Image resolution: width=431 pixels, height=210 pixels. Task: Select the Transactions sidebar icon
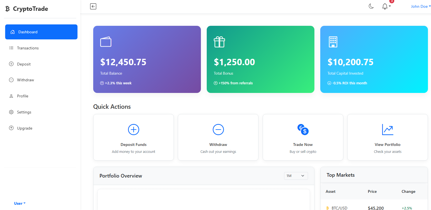point(11,48)
